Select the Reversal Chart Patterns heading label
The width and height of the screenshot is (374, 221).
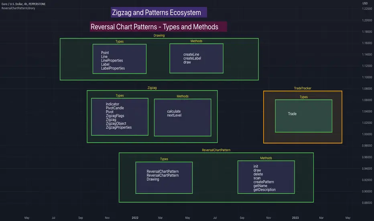click(x=159, y=27)
